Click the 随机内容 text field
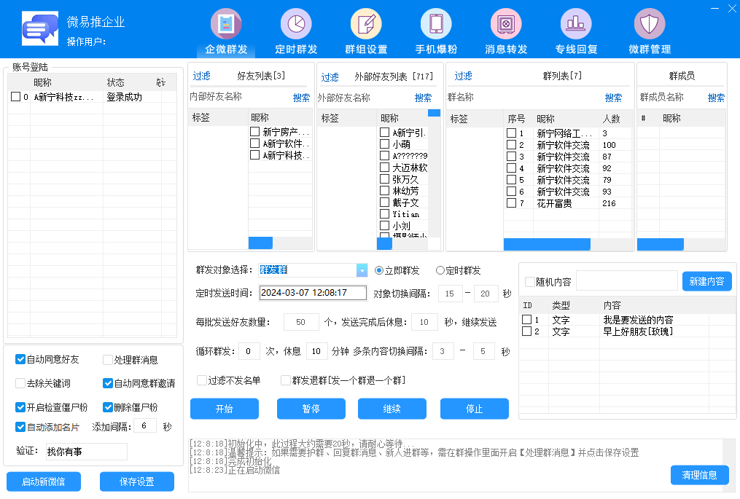The height and width of the screenshot is (499, 740). 627,281
